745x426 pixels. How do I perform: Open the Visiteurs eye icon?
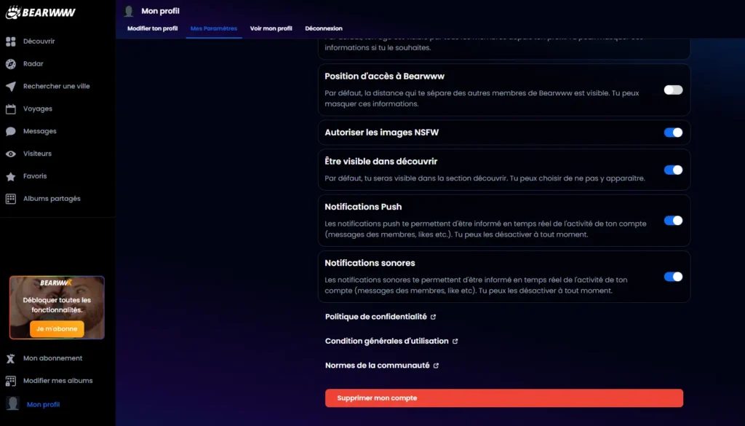11,154
